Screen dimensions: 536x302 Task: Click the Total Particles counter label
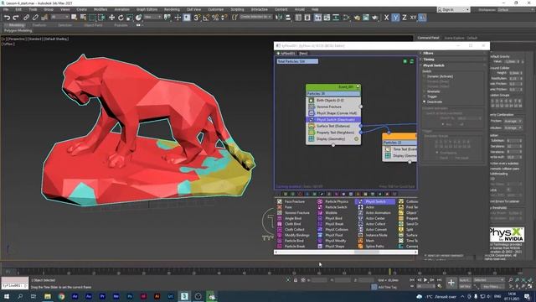297,61
